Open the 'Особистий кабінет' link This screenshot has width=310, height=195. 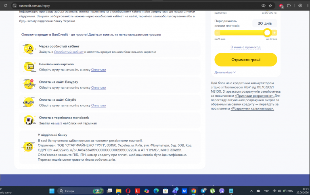click(69, 52)
